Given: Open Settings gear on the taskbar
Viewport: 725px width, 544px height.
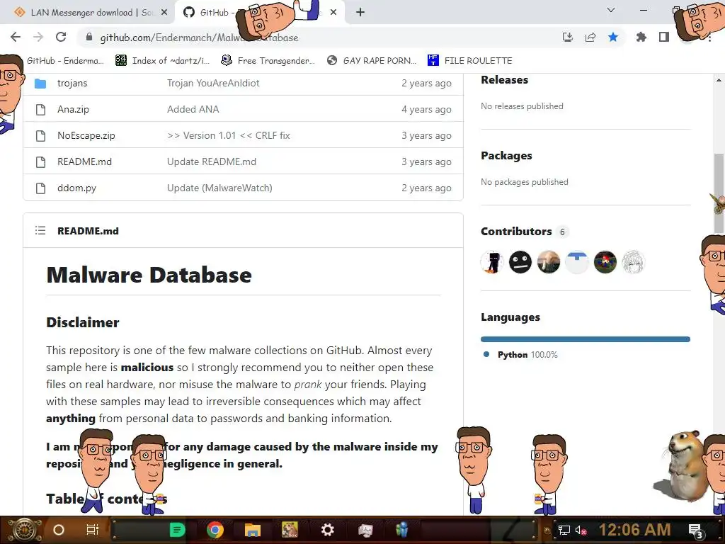Looking at the screenshot, I should 327,530.
